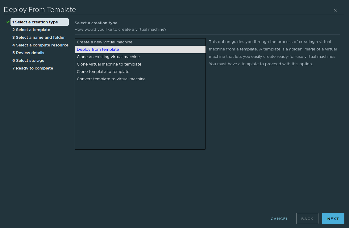Click the Back button
Image resolution: width=349 pixels, height=228 pixels.
[x=307, y=218]
